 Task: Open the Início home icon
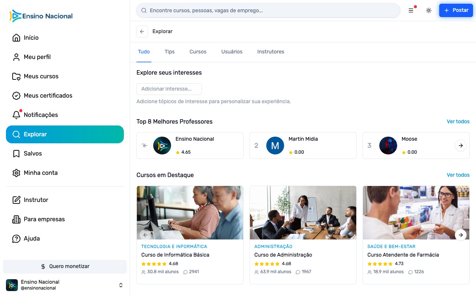[x=16, y=37]
